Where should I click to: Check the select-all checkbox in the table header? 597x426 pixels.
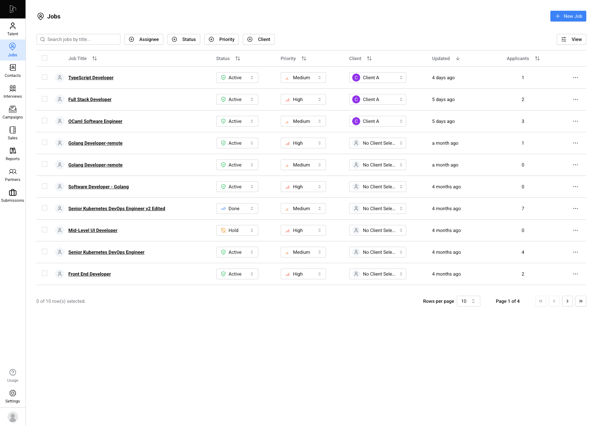(x=45, y=58)
